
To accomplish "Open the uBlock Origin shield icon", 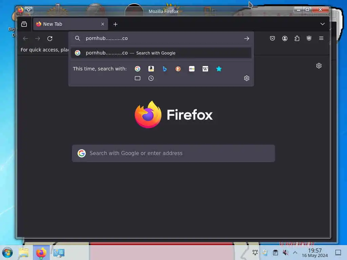I will pos(309,38).
